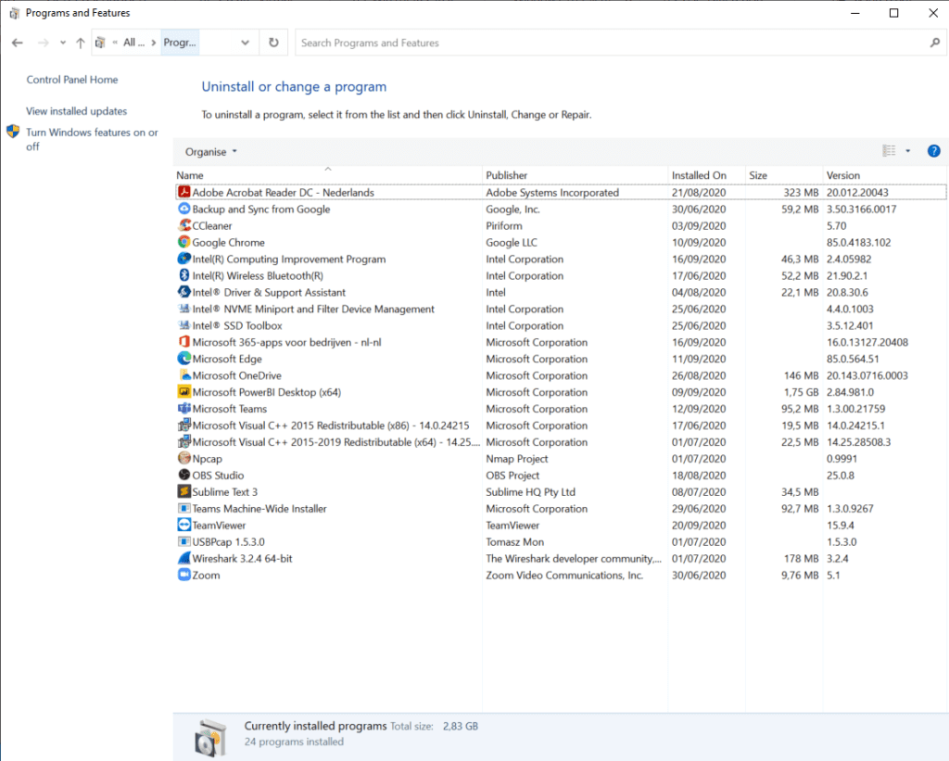This screenshot has width=949, height=761.
Task: Click the Wireshark shark fin icon
Action: [184, 558]
